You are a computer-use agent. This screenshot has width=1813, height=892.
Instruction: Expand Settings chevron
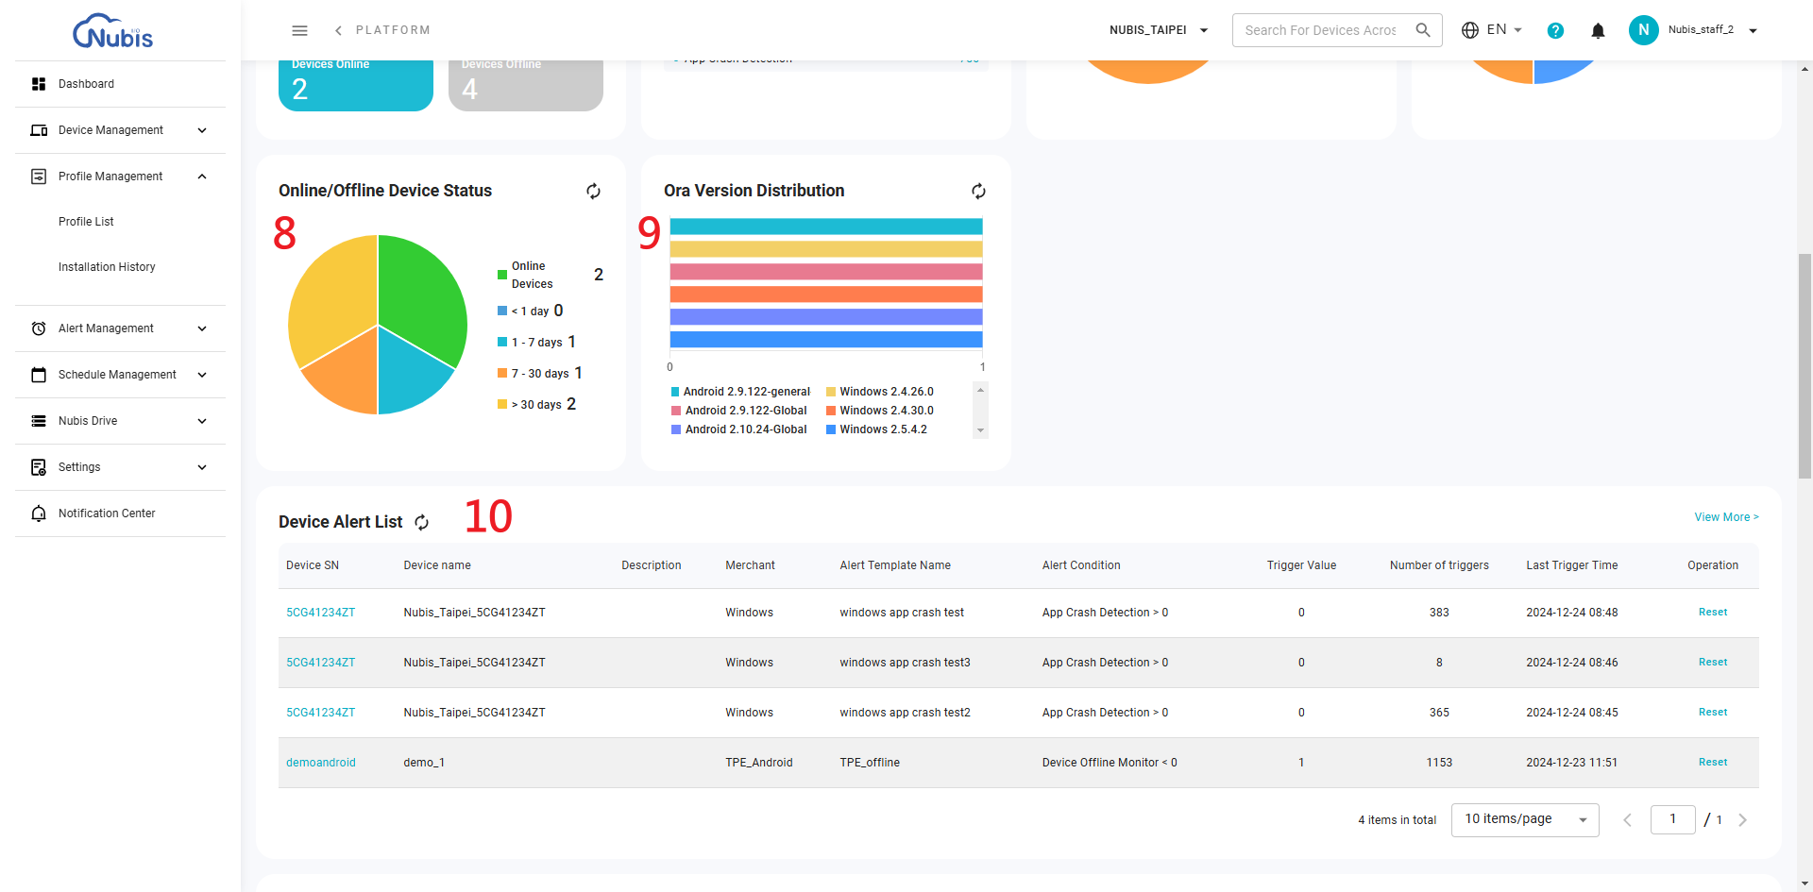(202, 467)
